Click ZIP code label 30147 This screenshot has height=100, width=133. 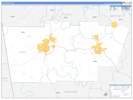(52, 10)
